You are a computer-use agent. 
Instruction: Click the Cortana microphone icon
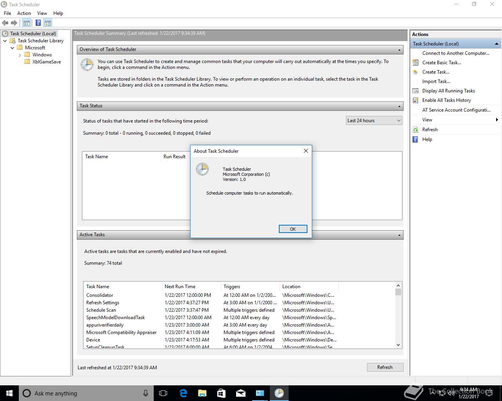point(146,393)
